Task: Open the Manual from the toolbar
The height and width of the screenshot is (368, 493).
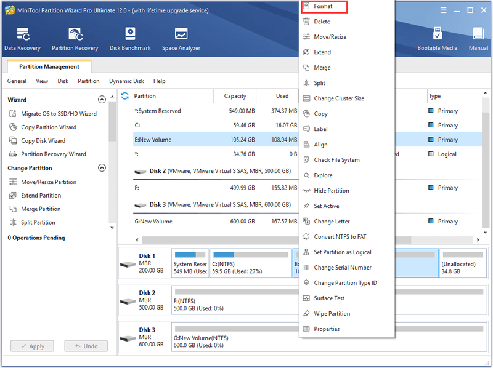Action: tap(478, 39)
